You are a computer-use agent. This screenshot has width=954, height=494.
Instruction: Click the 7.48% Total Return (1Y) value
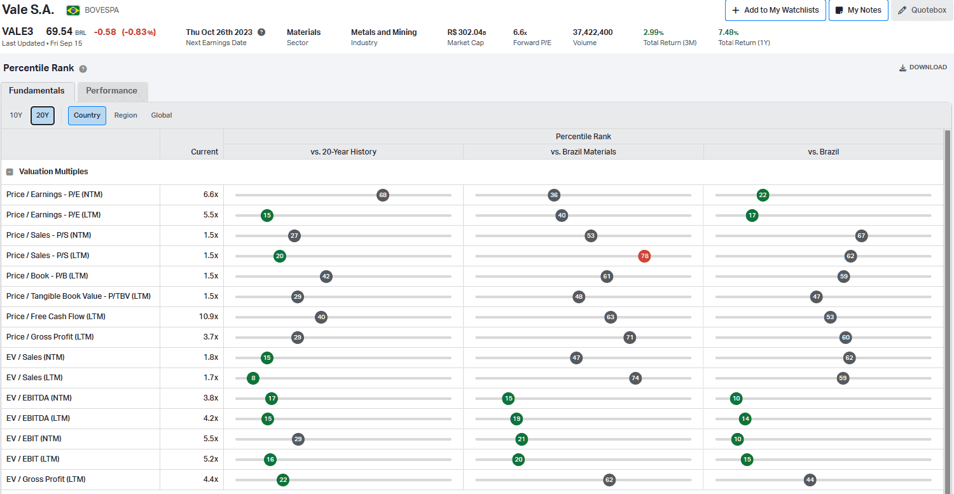728,32
